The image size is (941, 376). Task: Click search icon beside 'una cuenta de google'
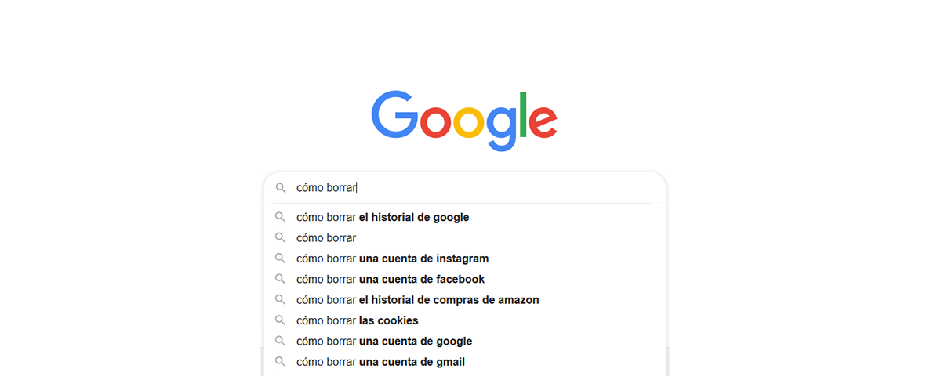click(280, 341)
